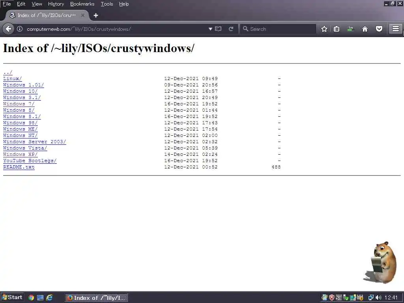The width and height of the screenshot is (404, 303).
Task: Open the Windows Start button
Action: click(12, 297)
